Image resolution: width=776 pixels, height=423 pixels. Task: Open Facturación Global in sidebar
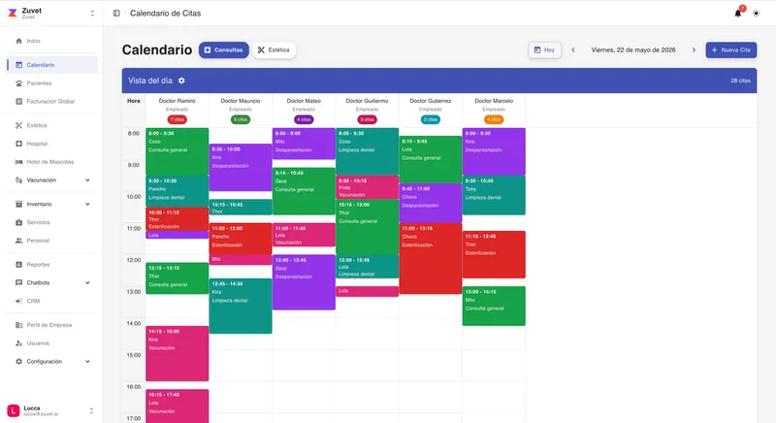pos(51,102)
